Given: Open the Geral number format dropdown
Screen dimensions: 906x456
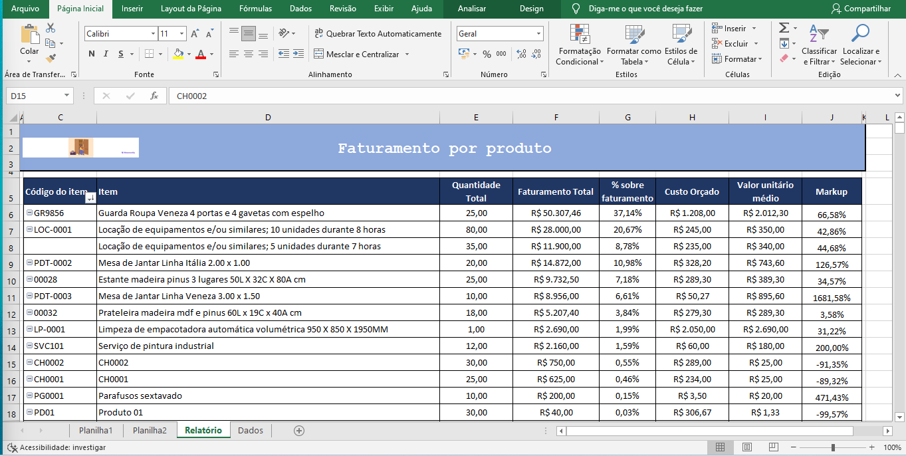Looking at the screenshot, I should pos(538,34).
